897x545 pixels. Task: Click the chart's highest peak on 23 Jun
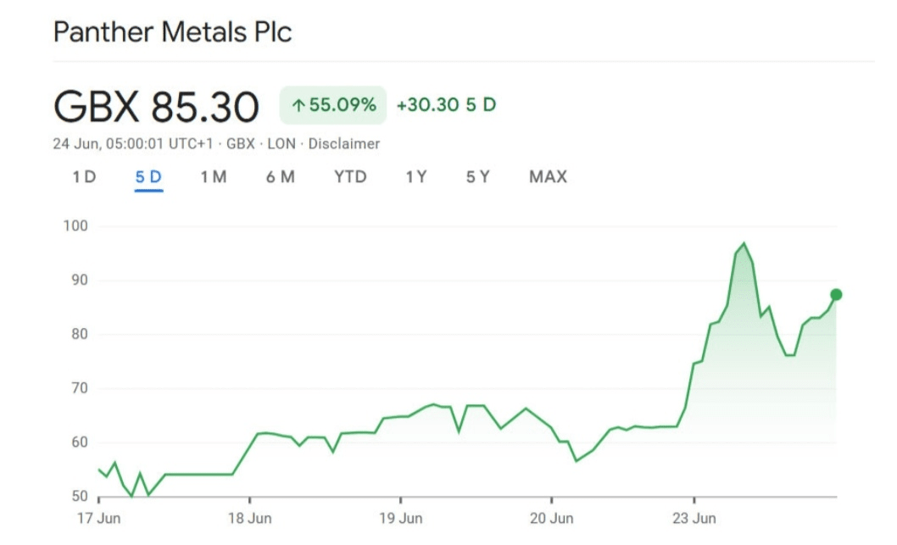coord(744,244)
